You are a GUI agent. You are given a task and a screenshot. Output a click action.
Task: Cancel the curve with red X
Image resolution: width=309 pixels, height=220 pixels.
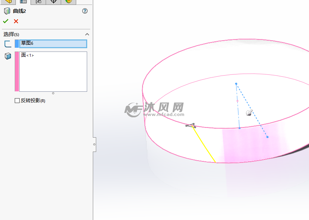[16, 21]
